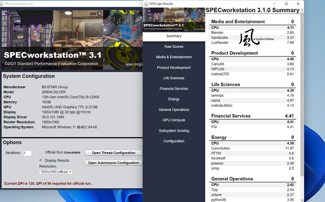
Task: Click the SPECwpc Results window icon
Action: click(x=146, y=4)
